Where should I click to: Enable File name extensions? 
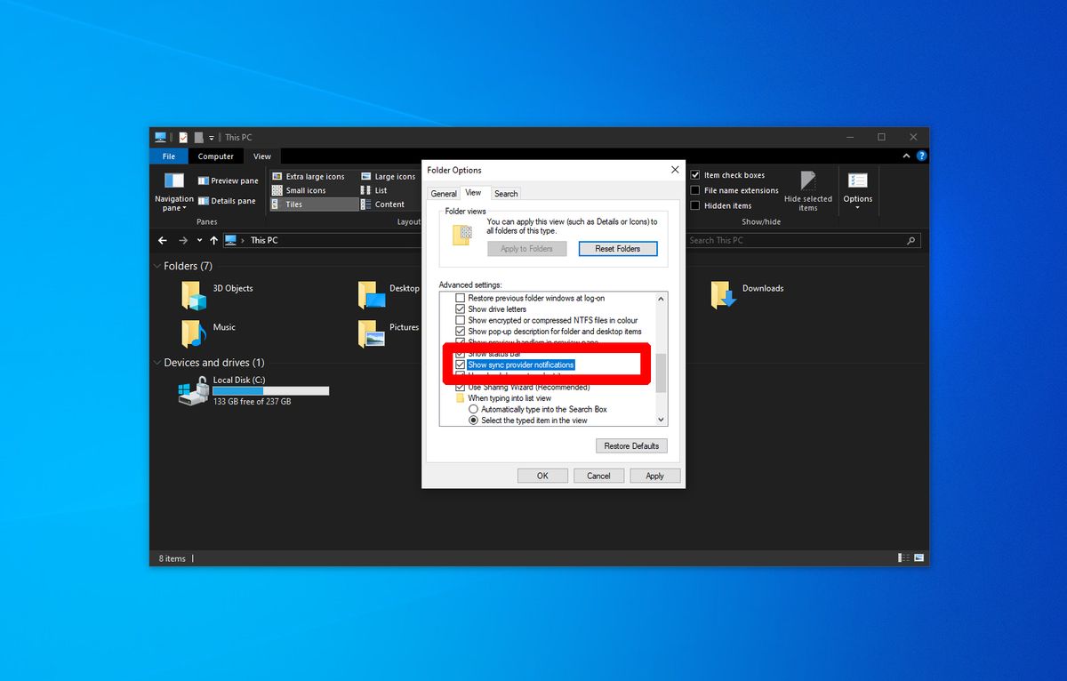(x=695, y=190)
